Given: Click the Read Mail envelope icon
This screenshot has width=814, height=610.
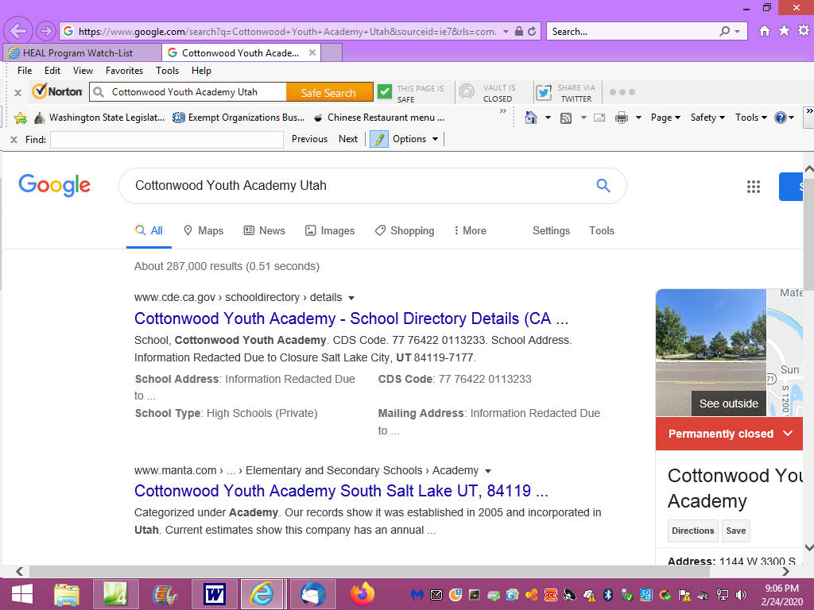Looking at the screenshot, I should 599,118.
